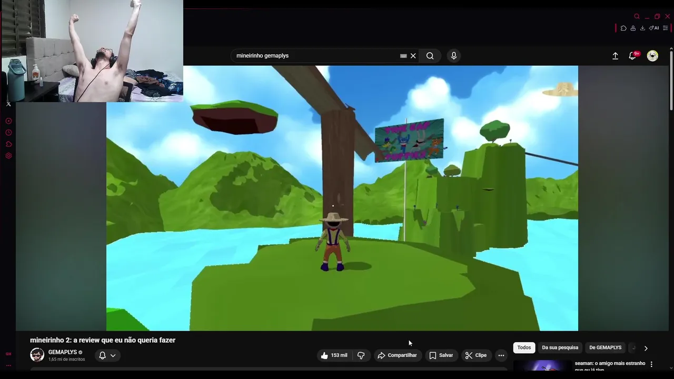Open the browser AI assistant icon
Image resolution: width=674 pixels, height=379 pixels.
(x=653, y=28)
